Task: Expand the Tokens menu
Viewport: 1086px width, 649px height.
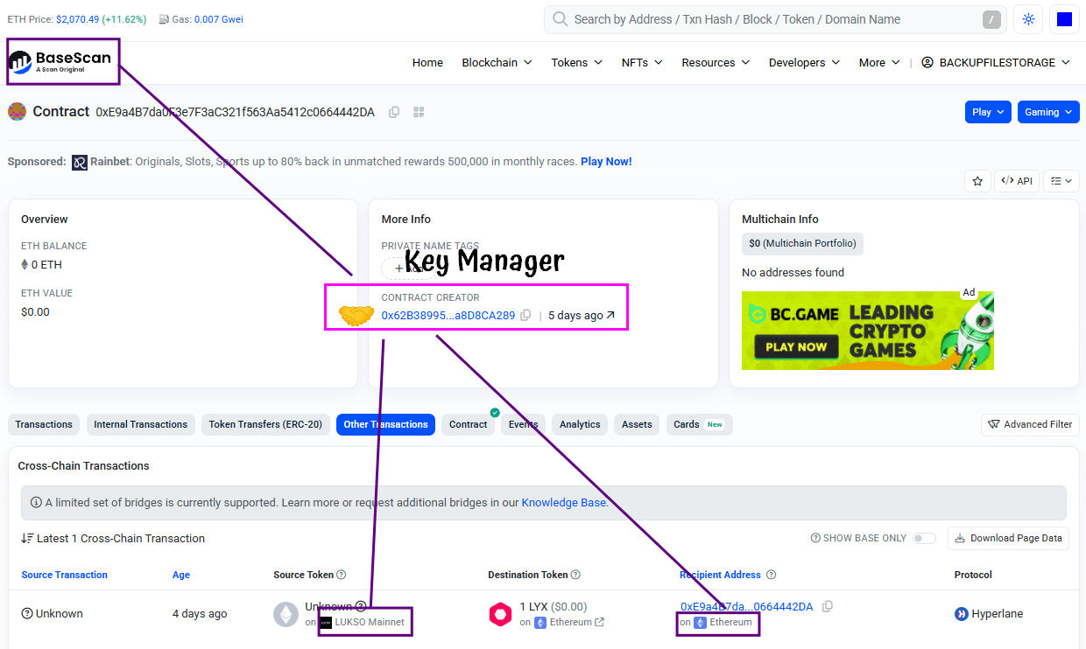Action: [576, 62]
